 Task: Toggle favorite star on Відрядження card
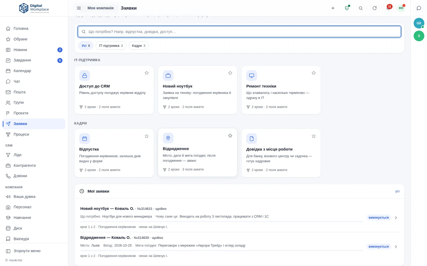[x=230, y=136]
